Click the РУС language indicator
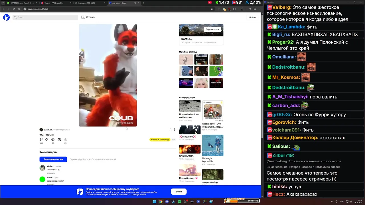The image size is (365, 205). click(x=342, y=202)
